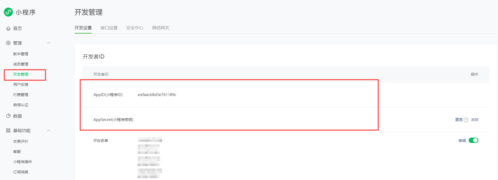This screenshot has width=498, height=180.
Task: Click the hexagon icon next to 管理
Action: 8,43
